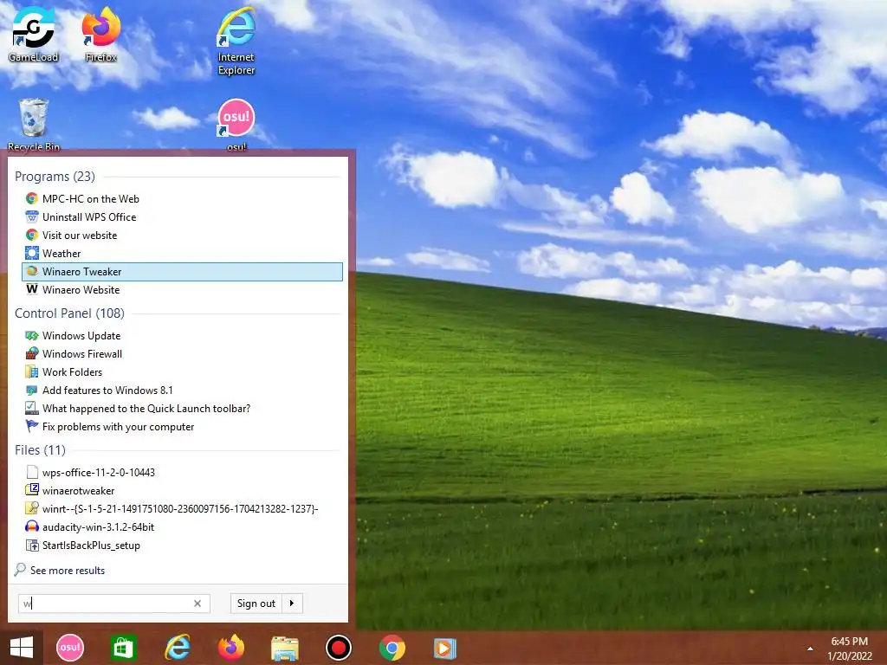The image size is (887, 665).
Task: Click the Windows Update icon in results
Action: click(x=32, y=335)
